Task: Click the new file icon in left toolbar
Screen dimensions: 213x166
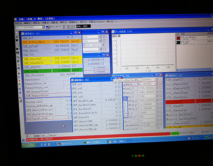Action: pyautogui.click(x=17, y=33)
